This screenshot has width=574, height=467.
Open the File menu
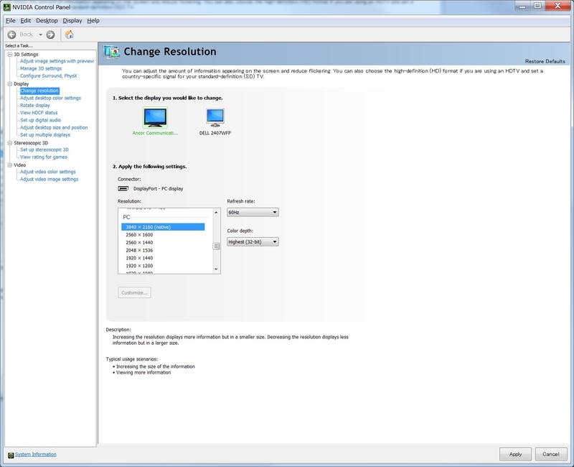11,21
